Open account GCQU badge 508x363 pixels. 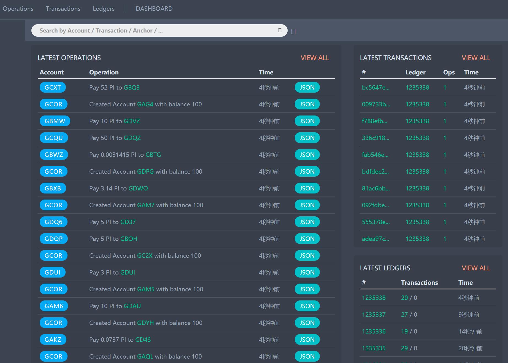tap(54, 138)
